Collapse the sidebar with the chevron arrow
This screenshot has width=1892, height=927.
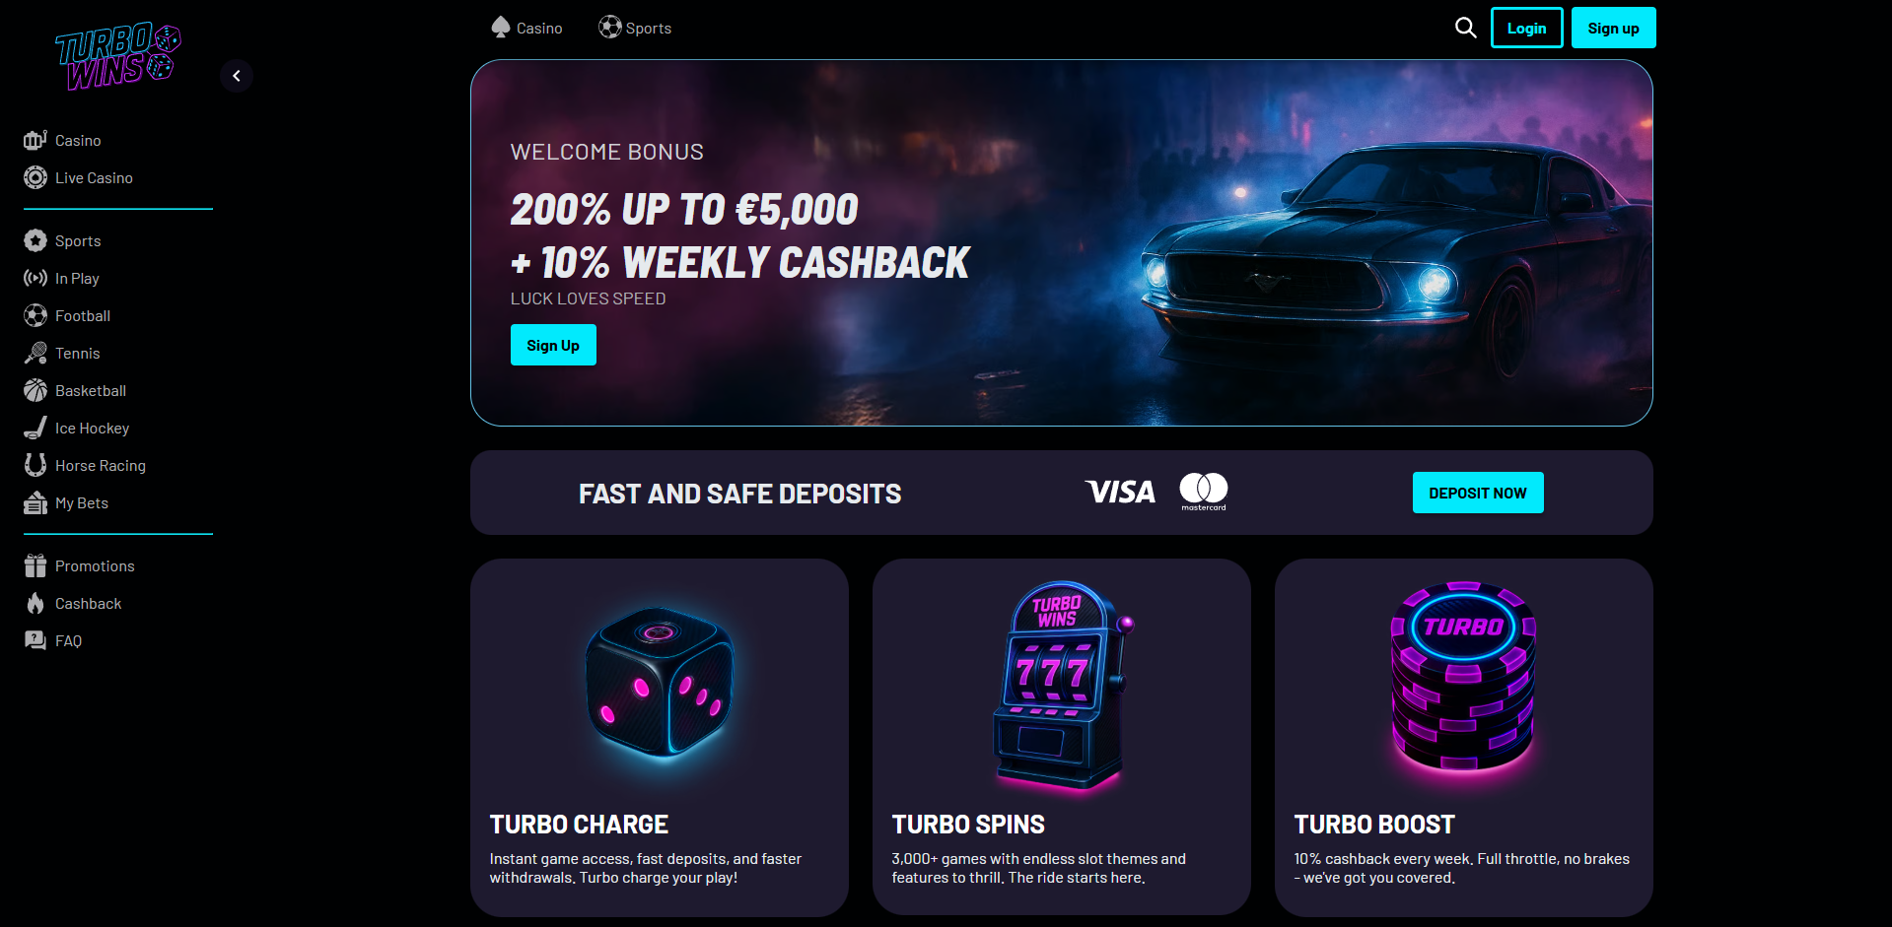[x=237, y=76]
